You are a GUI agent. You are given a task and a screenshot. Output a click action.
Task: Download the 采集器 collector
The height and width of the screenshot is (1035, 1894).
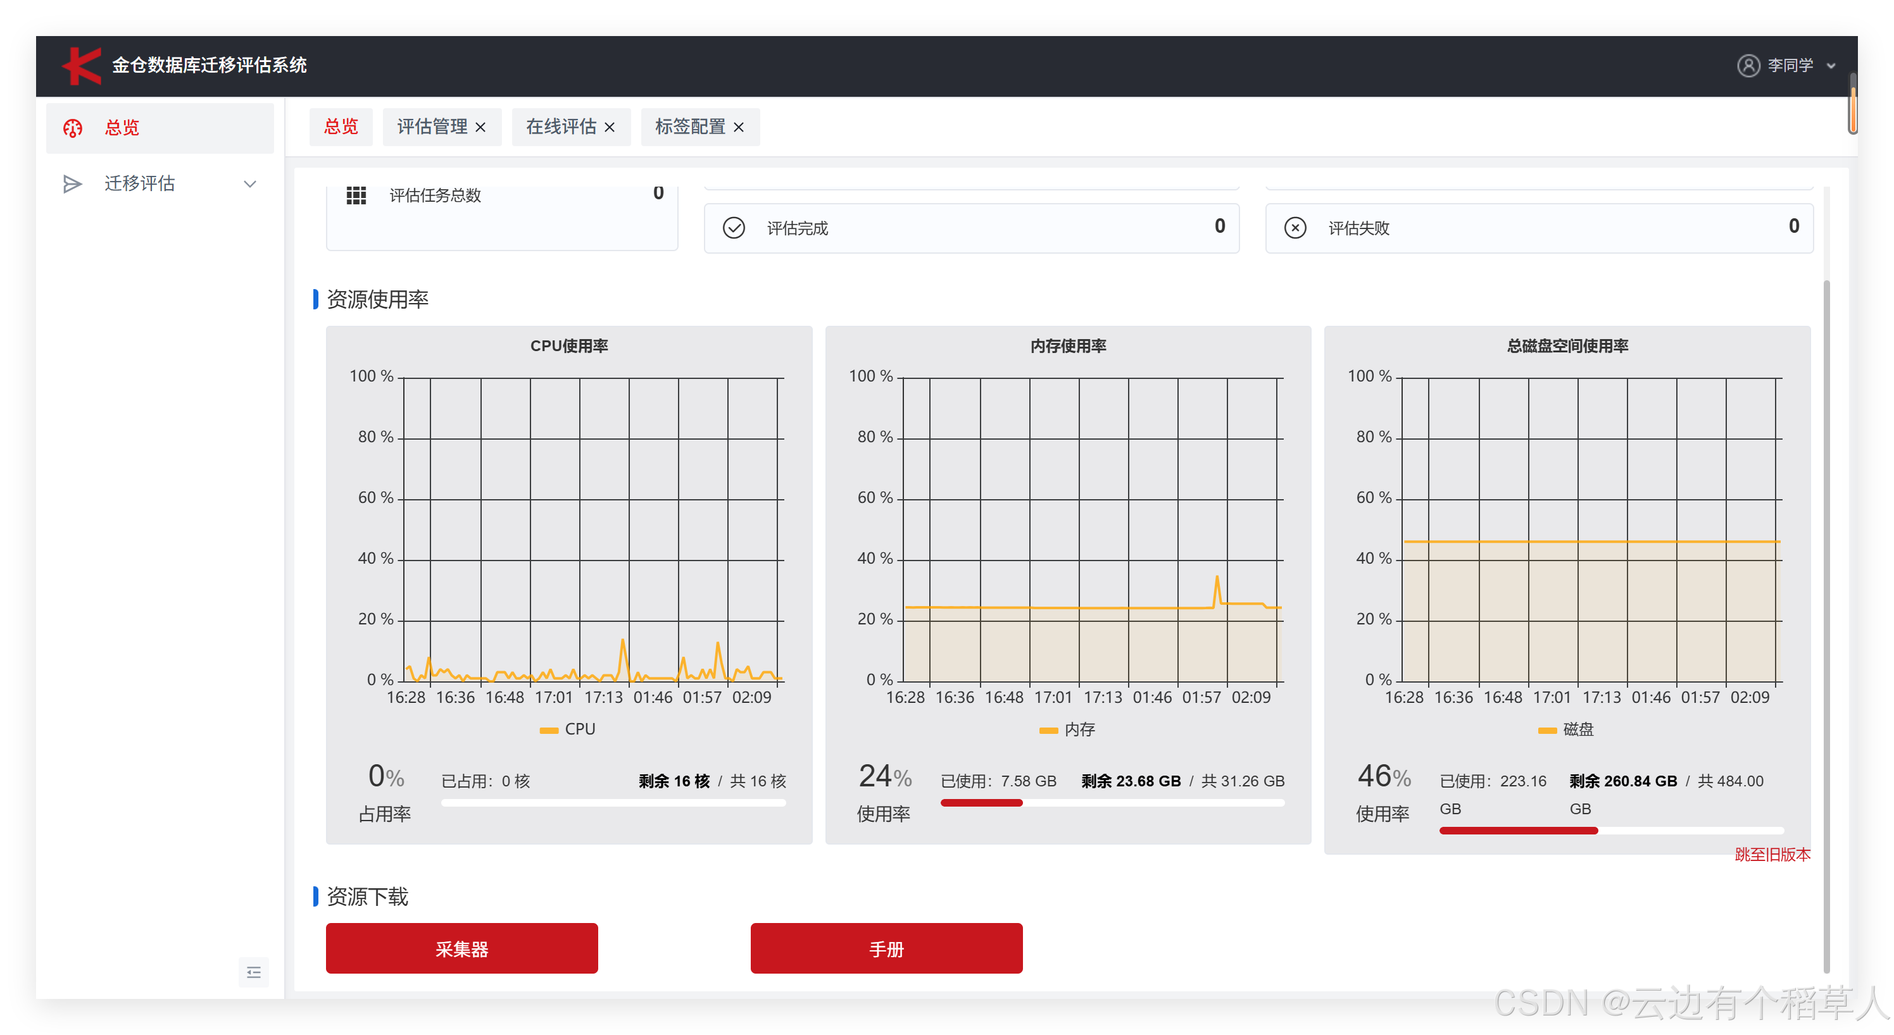coord(461,948)
